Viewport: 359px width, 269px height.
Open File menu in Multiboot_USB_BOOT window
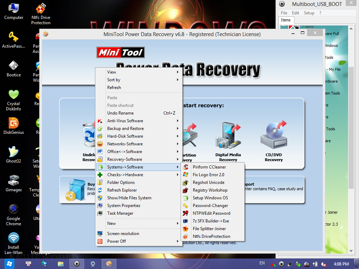click(x=284, y=13)
